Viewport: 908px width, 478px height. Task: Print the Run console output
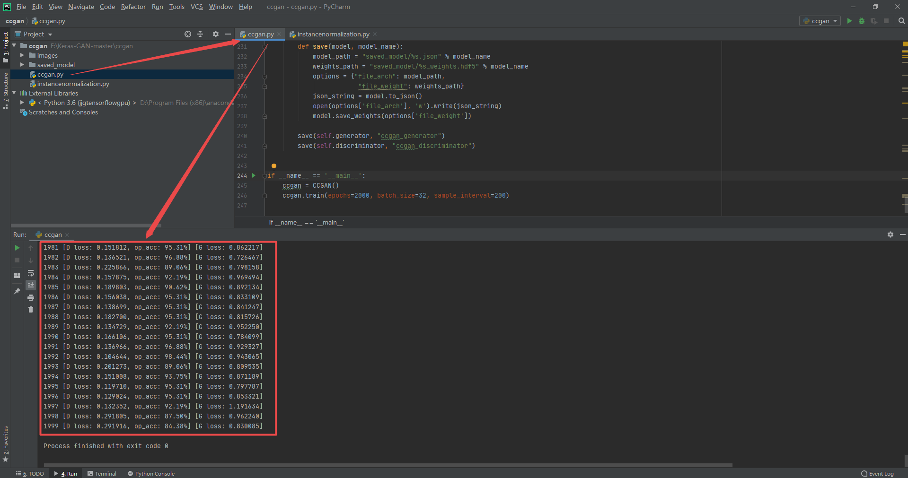[31, 297]
